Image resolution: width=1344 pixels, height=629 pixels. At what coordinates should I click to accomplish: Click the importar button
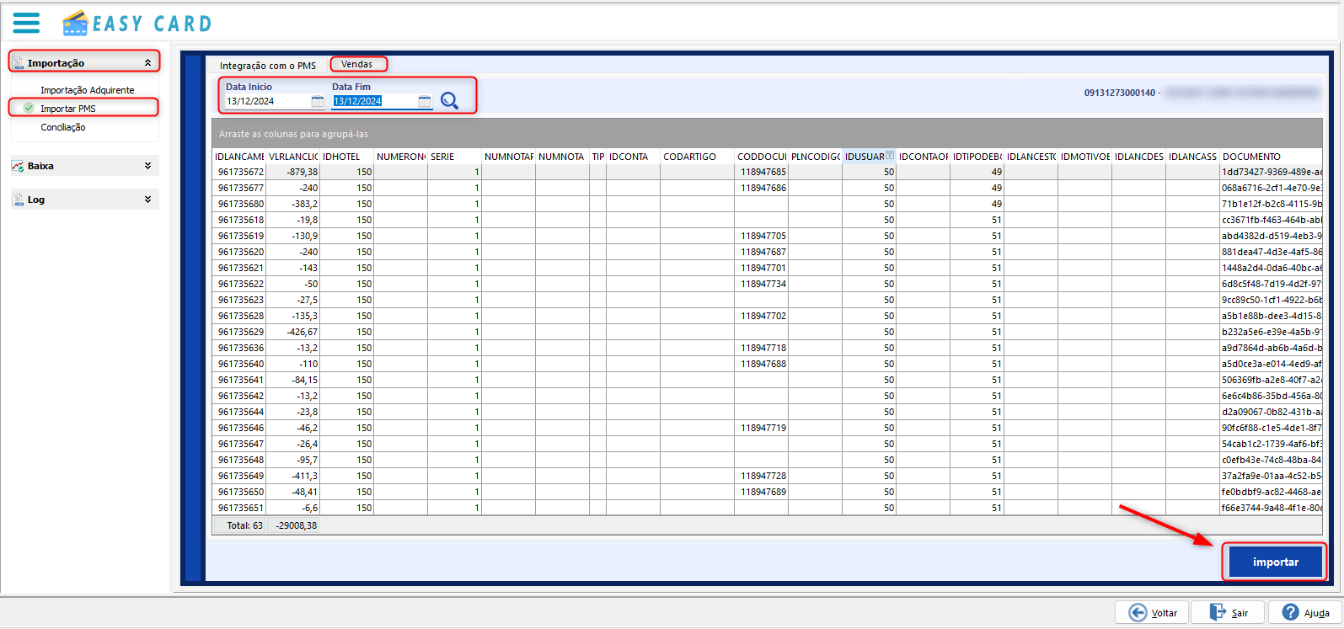[1275, 562]
